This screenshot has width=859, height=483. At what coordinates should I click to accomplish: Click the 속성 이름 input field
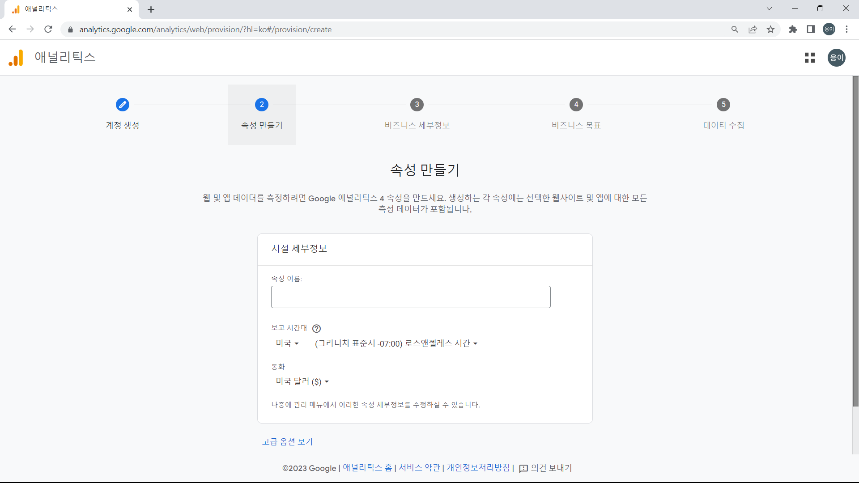click(x=410, y=297)
